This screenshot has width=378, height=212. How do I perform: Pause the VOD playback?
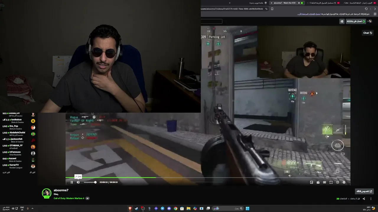pos(71,182)
